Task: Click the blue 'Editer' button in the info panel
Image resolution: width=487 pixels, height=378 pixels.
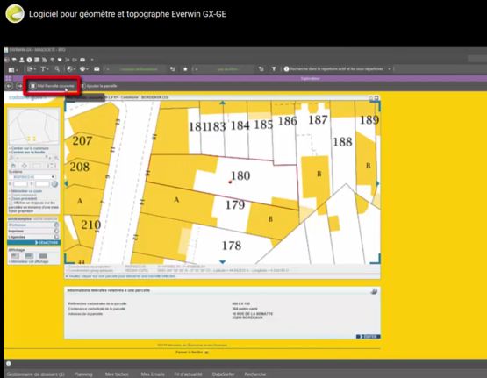Action: pyautogui.click(x=368, y=337)
